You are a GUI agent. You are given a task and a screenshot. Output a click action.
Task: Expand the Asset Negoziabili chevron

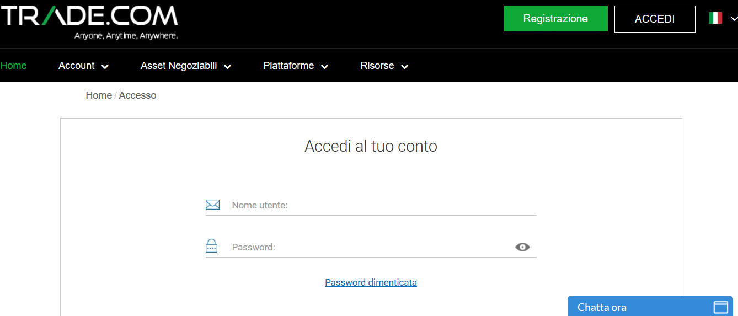227,67
